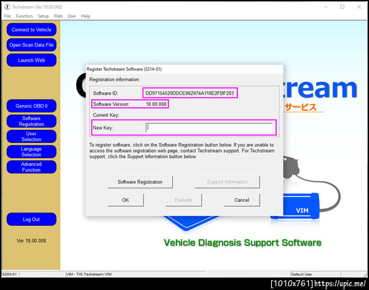Click the Techstream app icon in title bar
Image resolution: width=369 pixels, height=290 pixels.
(x=7, y=7)
